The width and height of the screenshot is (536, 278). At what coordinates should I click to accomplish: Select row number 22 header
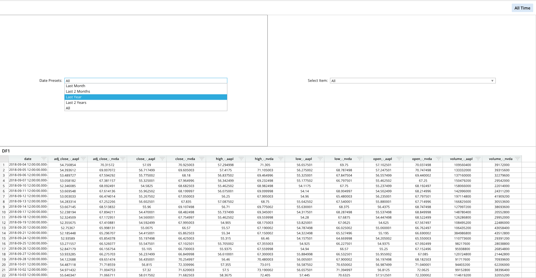tap(4, 275)
